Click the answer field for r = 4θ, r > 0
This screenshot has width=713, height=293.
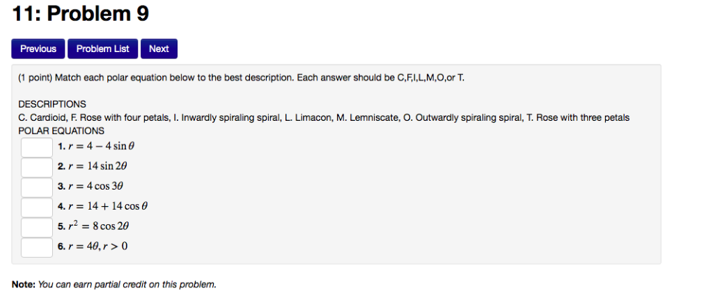coord(37,247)
